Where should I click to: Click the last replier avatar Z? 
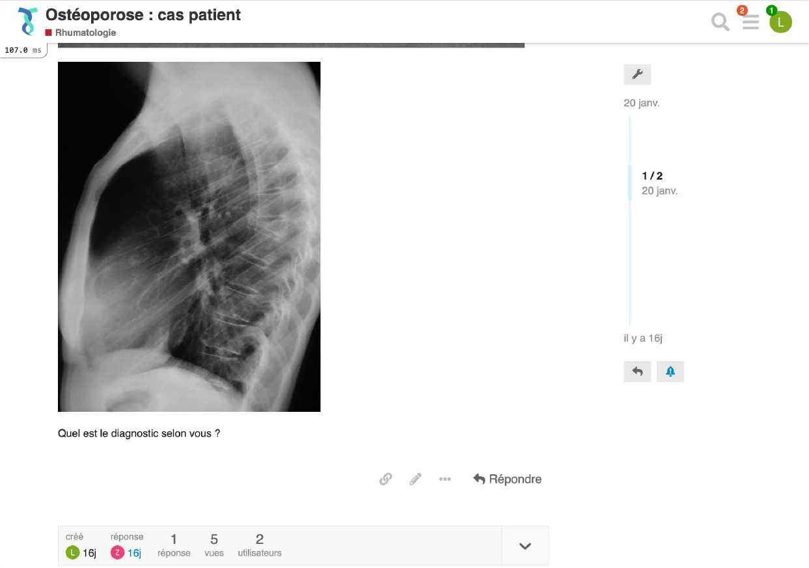[117, 553]
